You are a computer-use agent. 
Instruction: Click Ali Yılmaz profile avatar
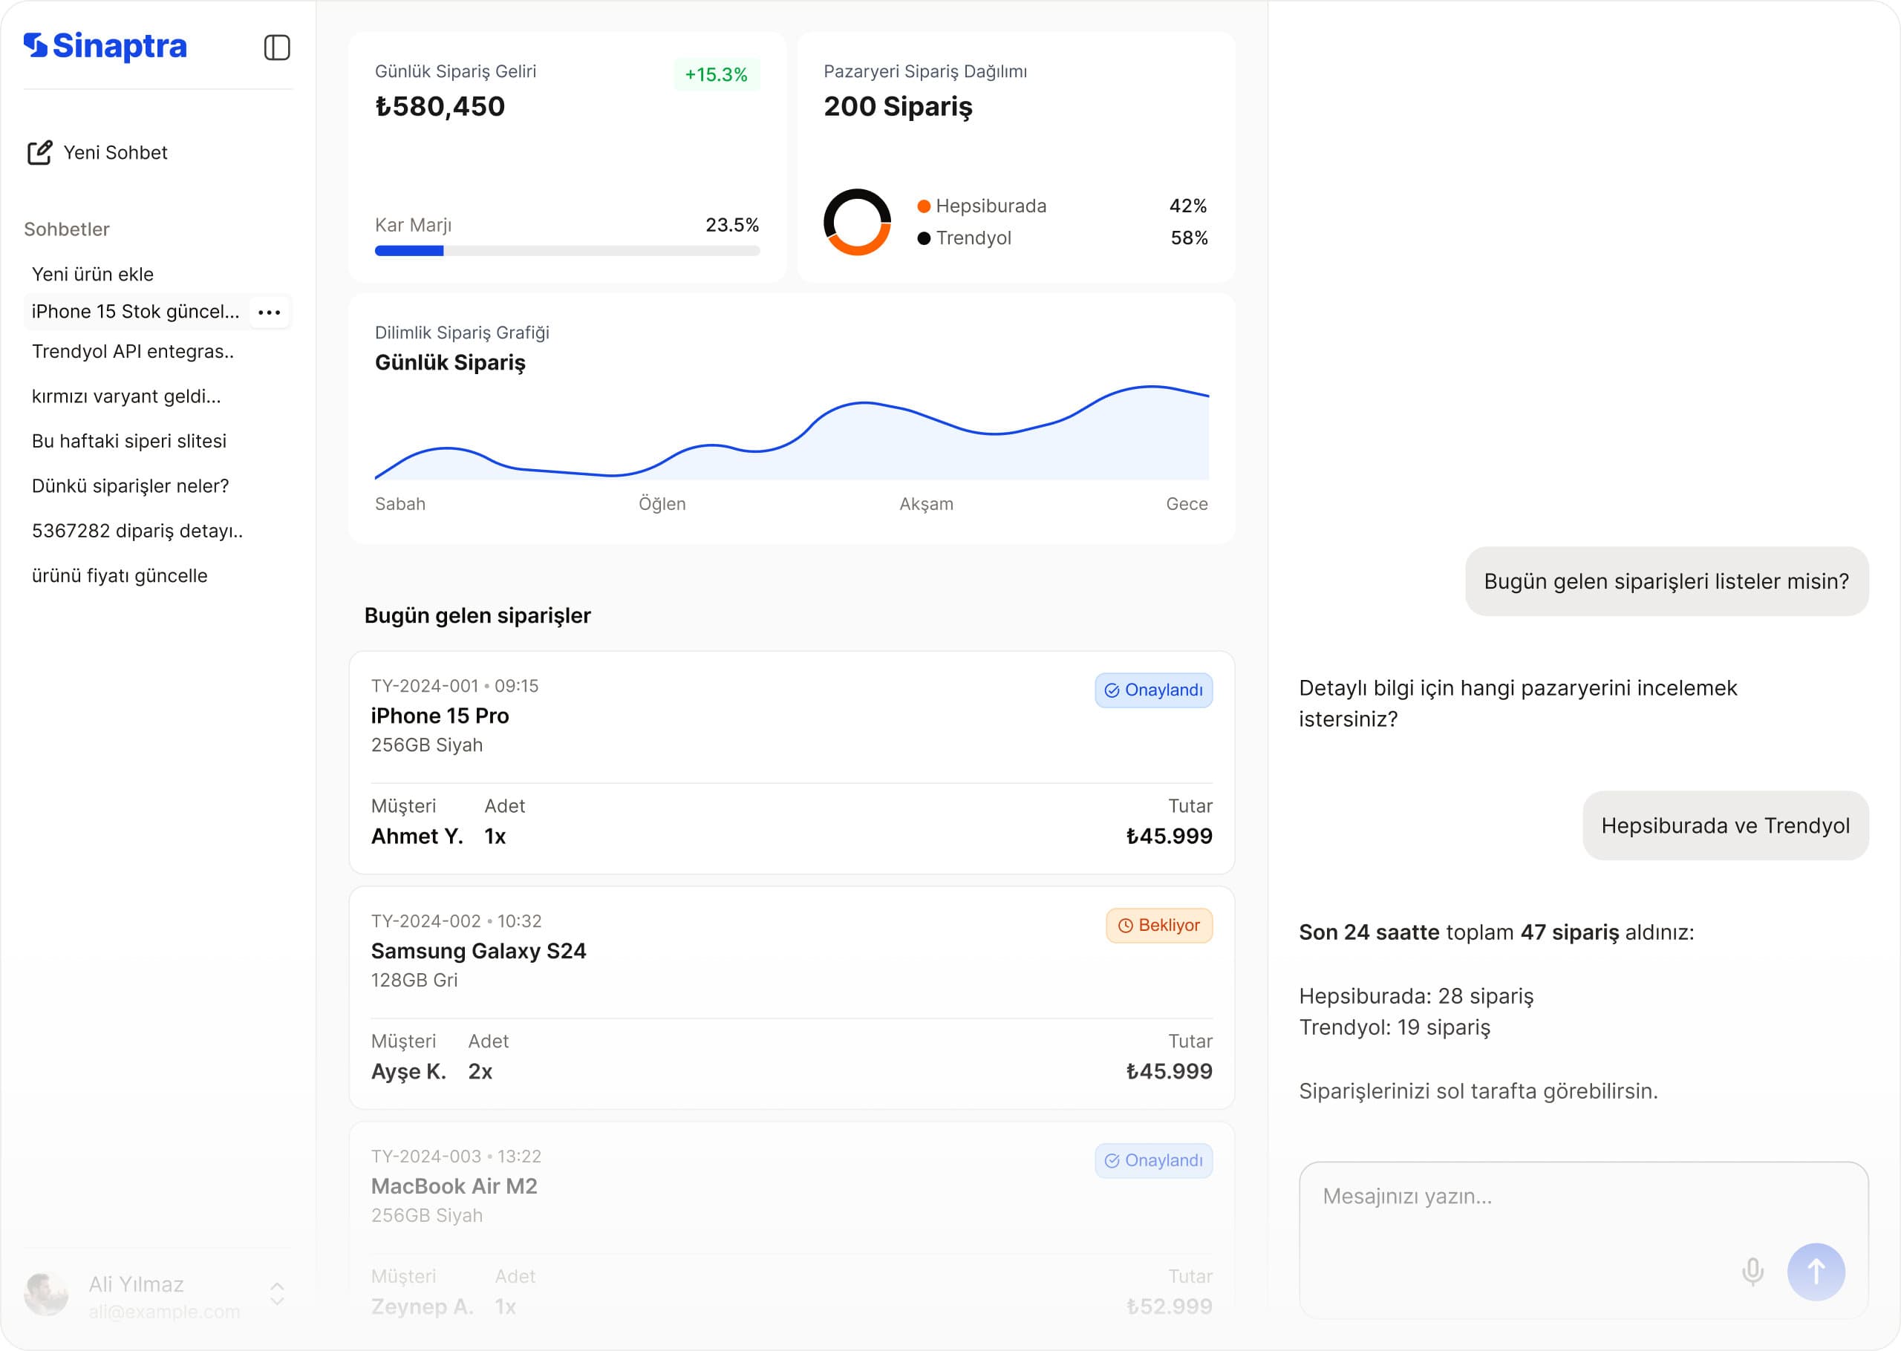click(47, 1294)
